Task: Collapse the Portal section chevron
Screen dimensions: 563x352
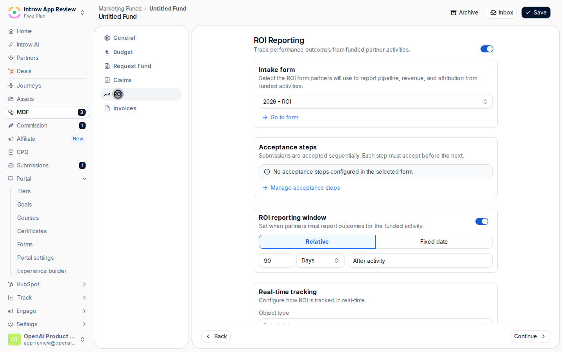Action: [x=84, y=179]
